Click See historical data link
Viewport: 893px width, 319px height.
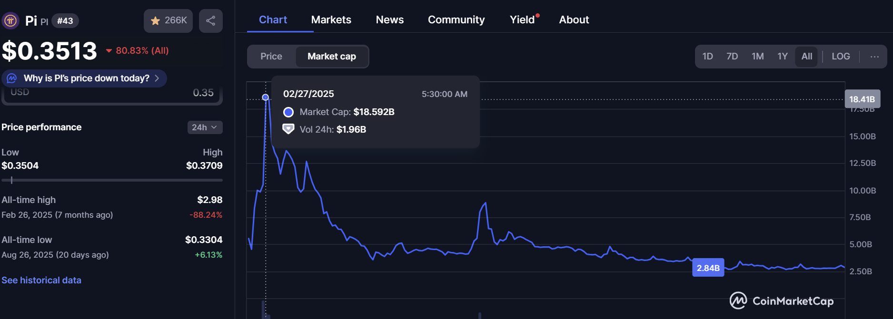click(41, 280)
